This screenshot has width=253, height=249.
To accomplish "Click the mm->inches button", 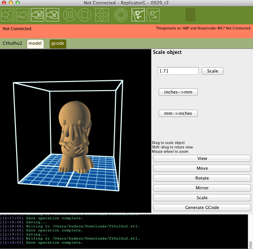I will click(178, 113).
